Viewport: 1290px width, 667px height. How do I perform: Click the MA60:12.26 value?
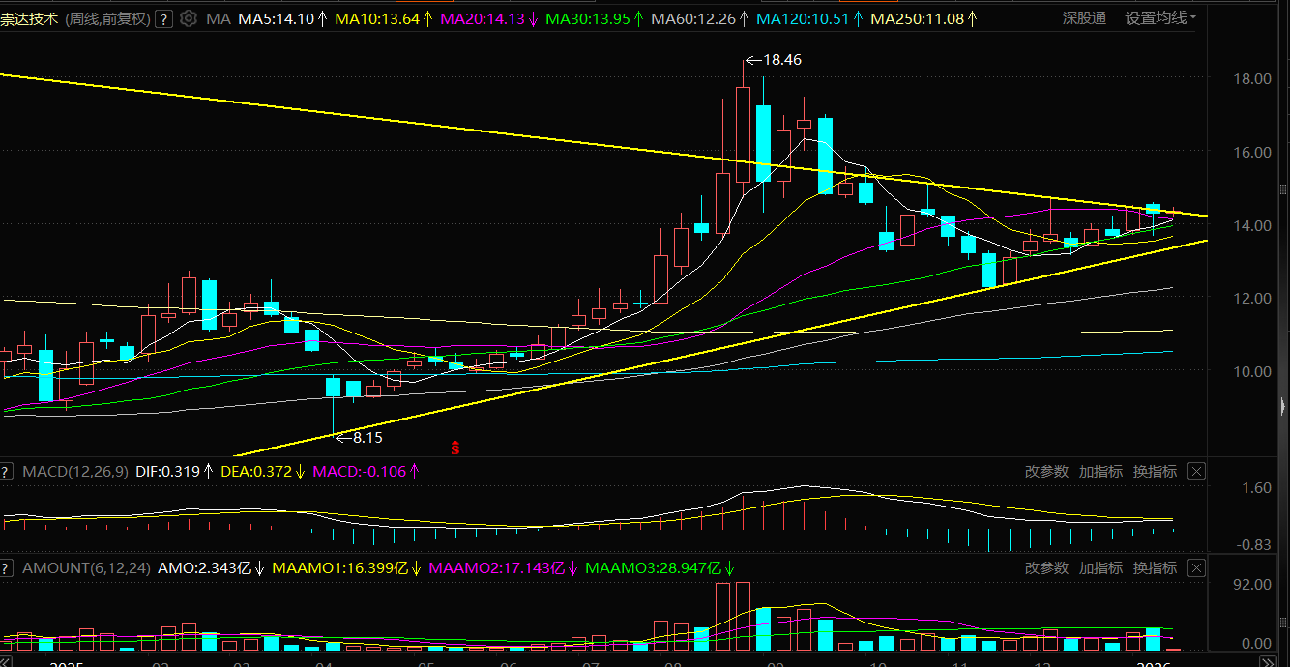[x=694, y=18]
